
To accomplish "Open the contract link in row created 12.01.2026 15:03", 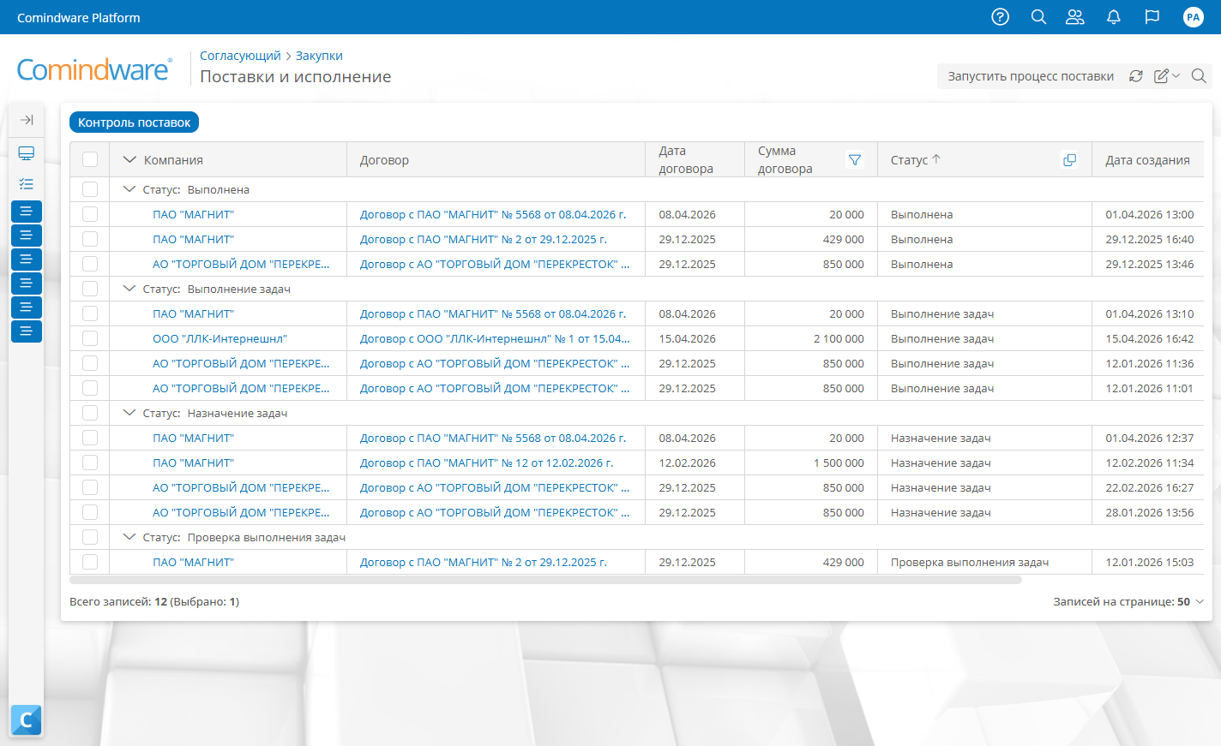I will point(483,562).
